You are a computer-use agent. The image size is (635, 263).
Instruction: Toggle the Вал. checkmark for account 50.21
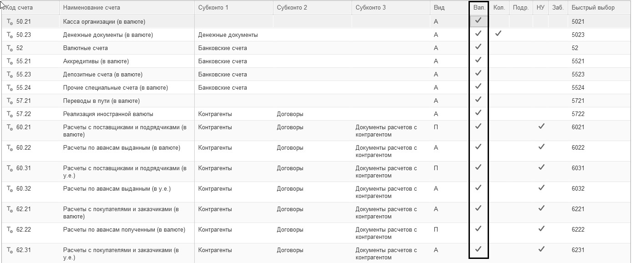click(478, 20)
